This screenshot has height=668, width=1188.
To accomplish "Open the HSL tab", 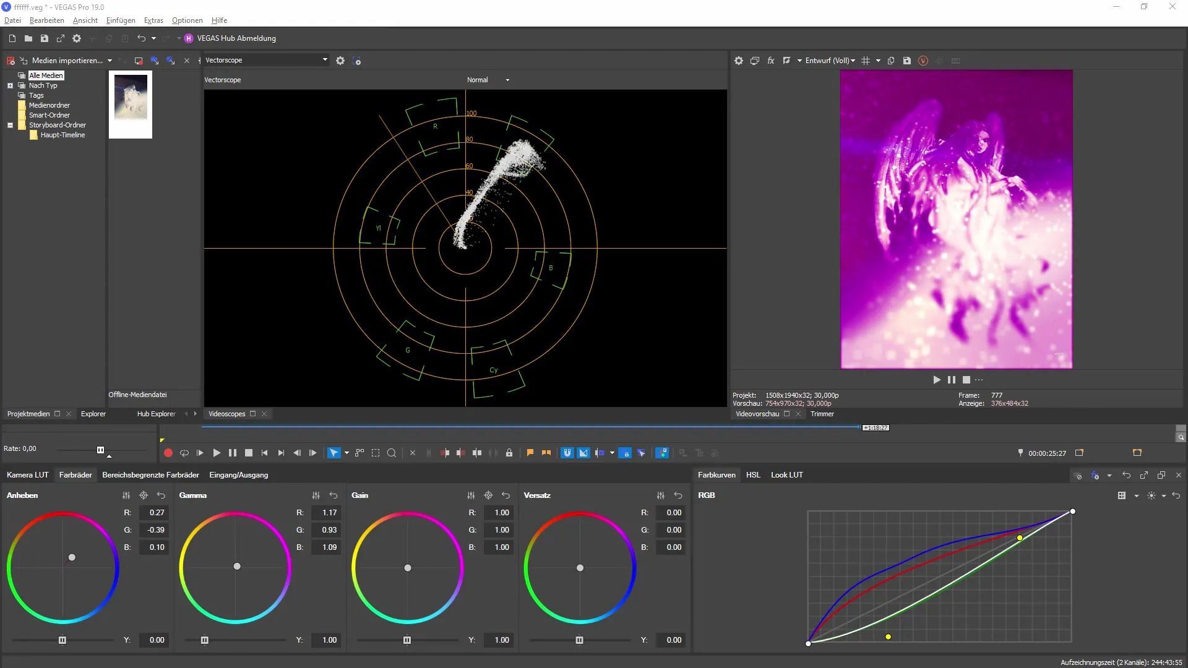I will pyautogui.click(x=753, y=475).
